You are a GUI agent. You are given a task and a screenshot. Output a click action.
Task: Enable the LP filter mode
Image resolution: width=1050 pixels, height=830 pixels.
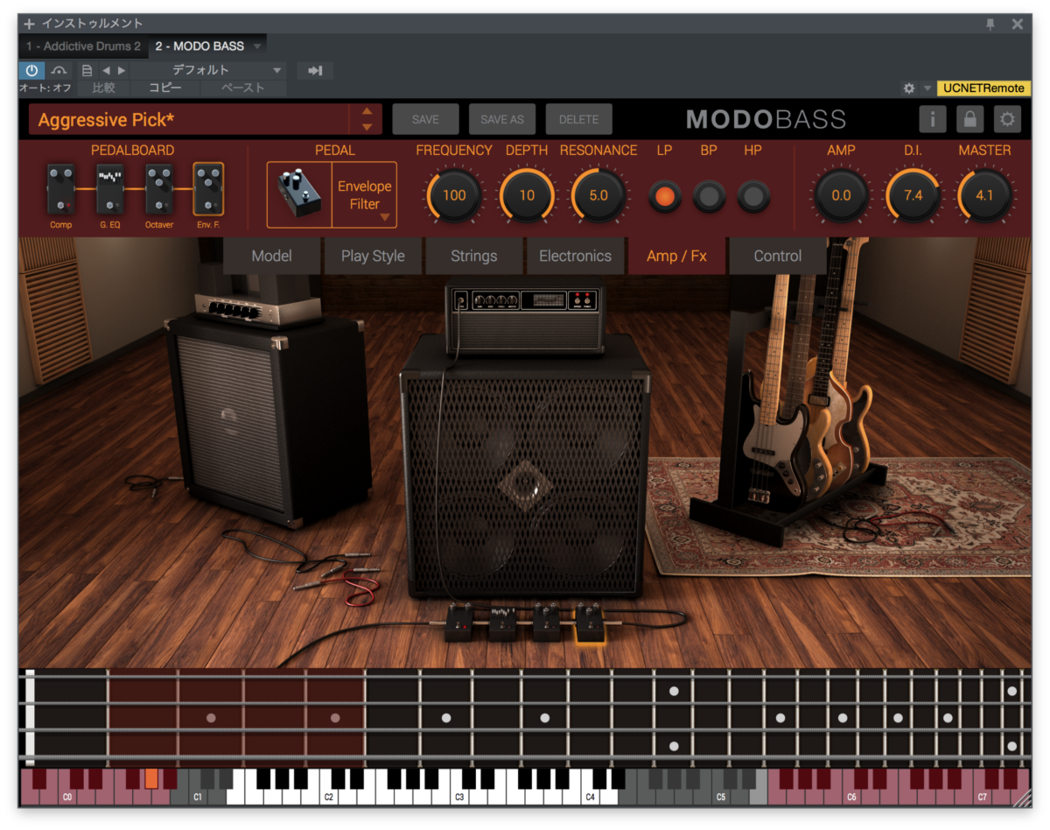665,196
